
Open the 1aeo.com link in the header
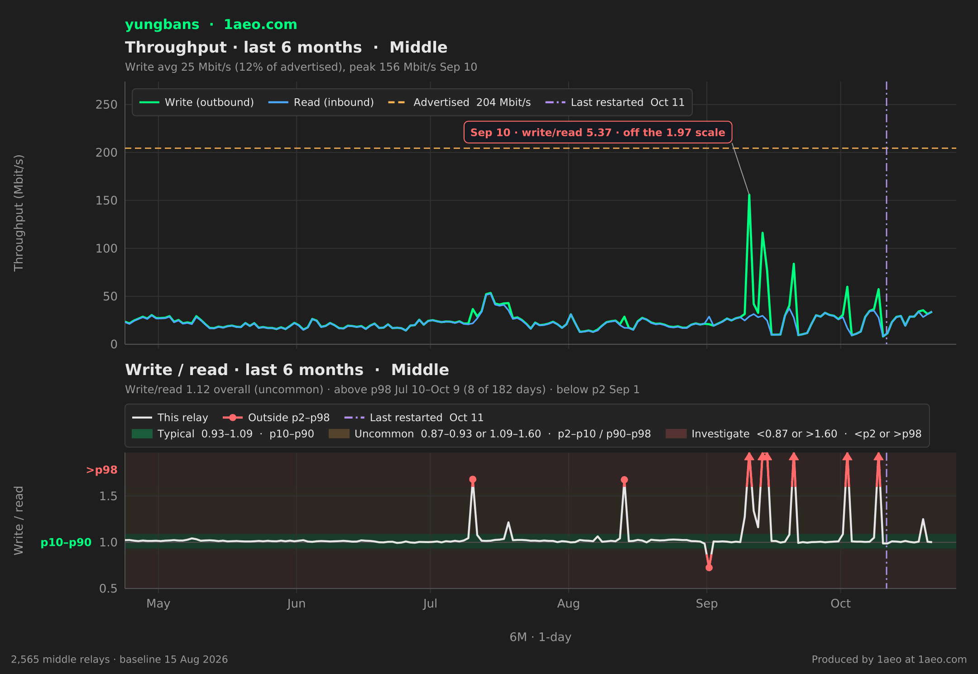260,24
